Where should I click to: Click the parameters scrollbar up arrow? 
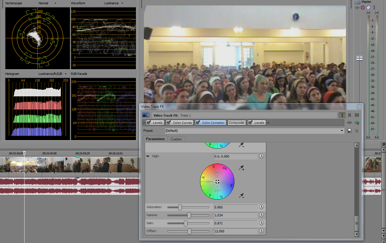pos(356,145)
